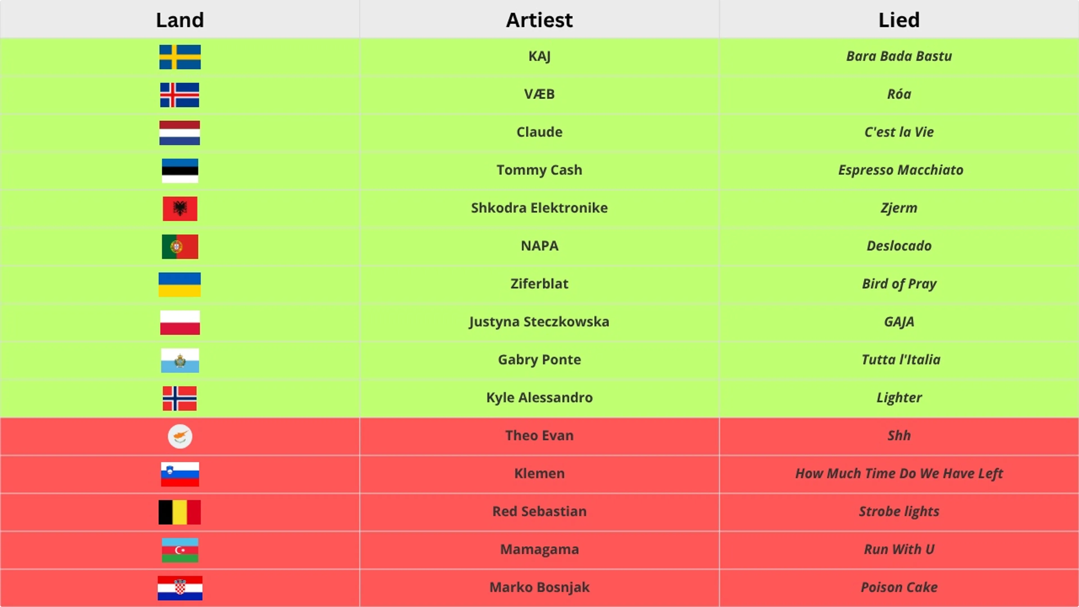Click the Sweden flag icon
The image size is (1079, 607).
[x=180, y=57]
